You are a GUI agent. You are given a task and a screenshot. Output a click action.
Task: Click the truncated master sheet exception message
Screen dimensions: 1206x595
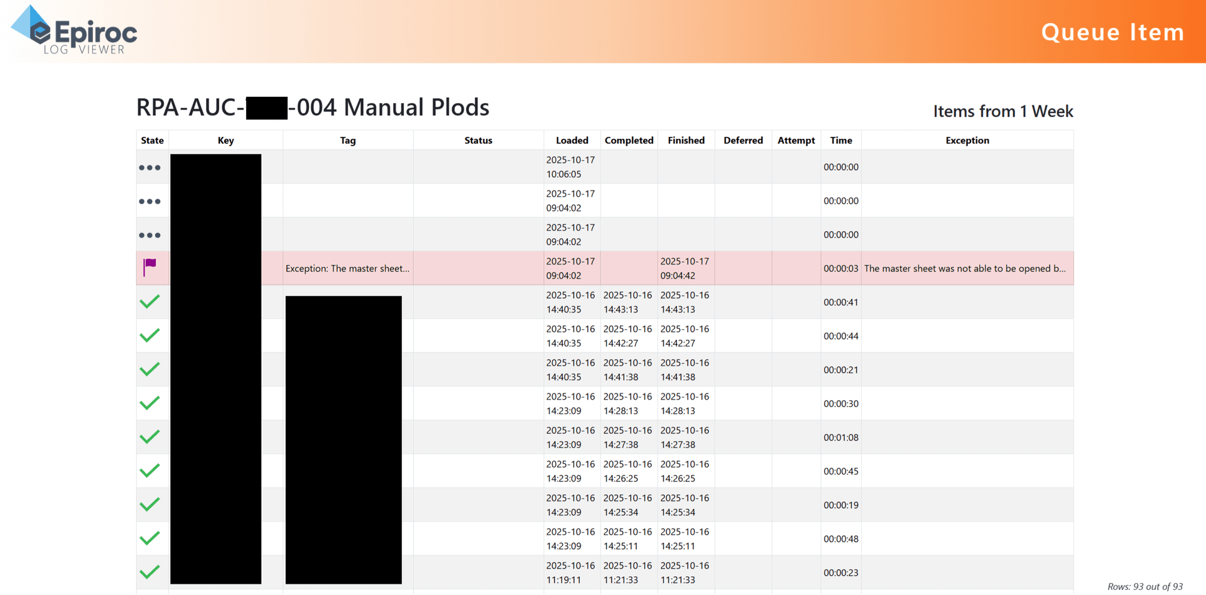pos(965,268)
